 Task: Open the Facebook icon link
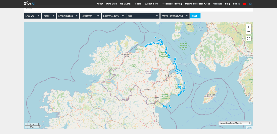pos(250,4)
